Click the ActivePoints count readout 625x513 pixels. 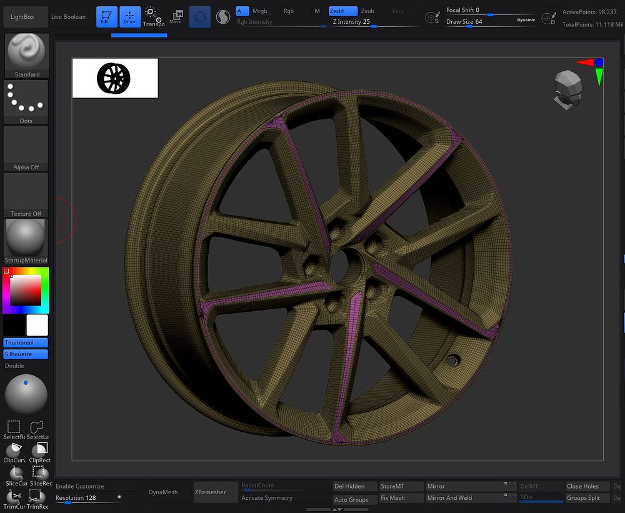click(x=589, y=12)
